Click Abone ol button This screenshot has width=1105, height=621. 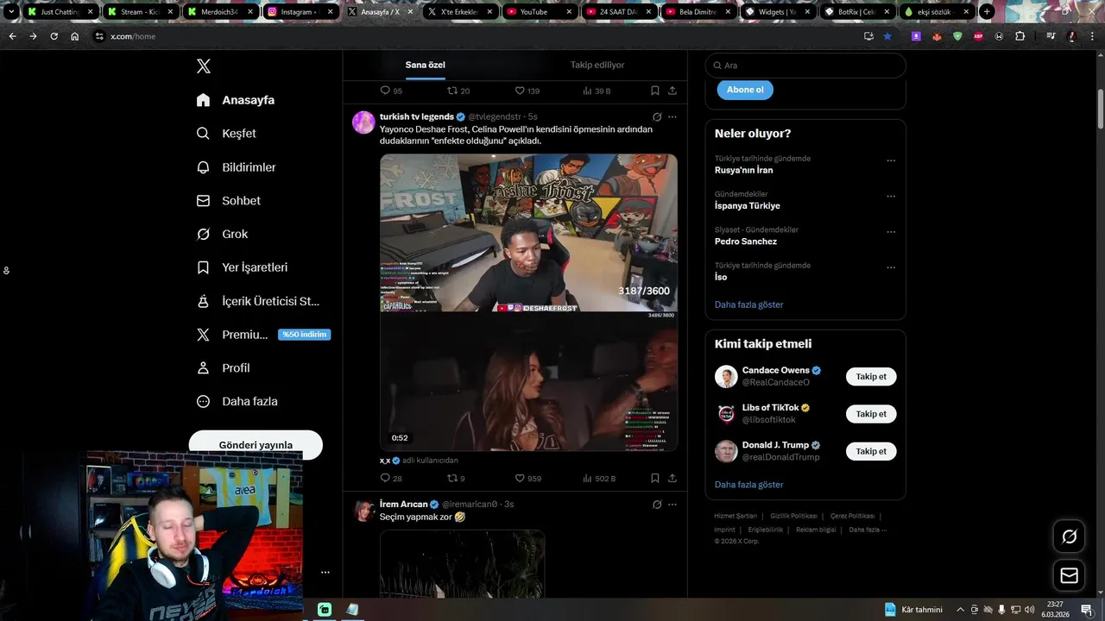click(745, 90)
